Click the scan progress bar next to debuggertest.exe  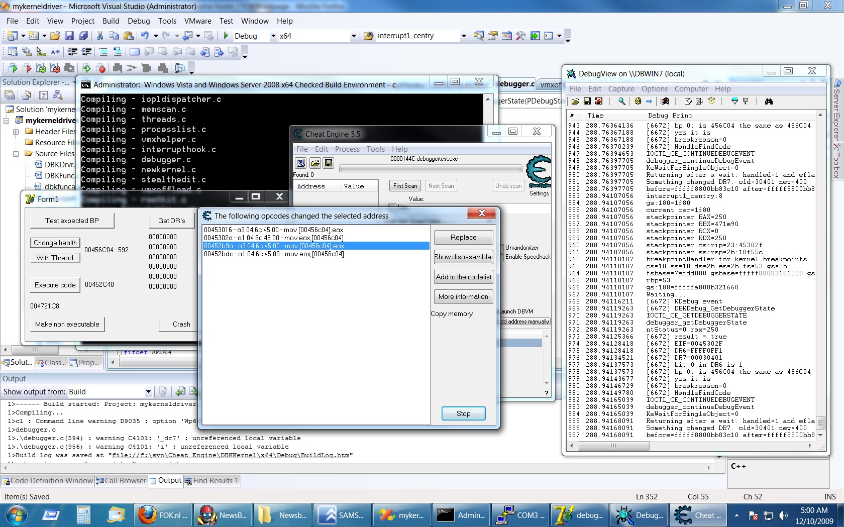click(430, 168)
